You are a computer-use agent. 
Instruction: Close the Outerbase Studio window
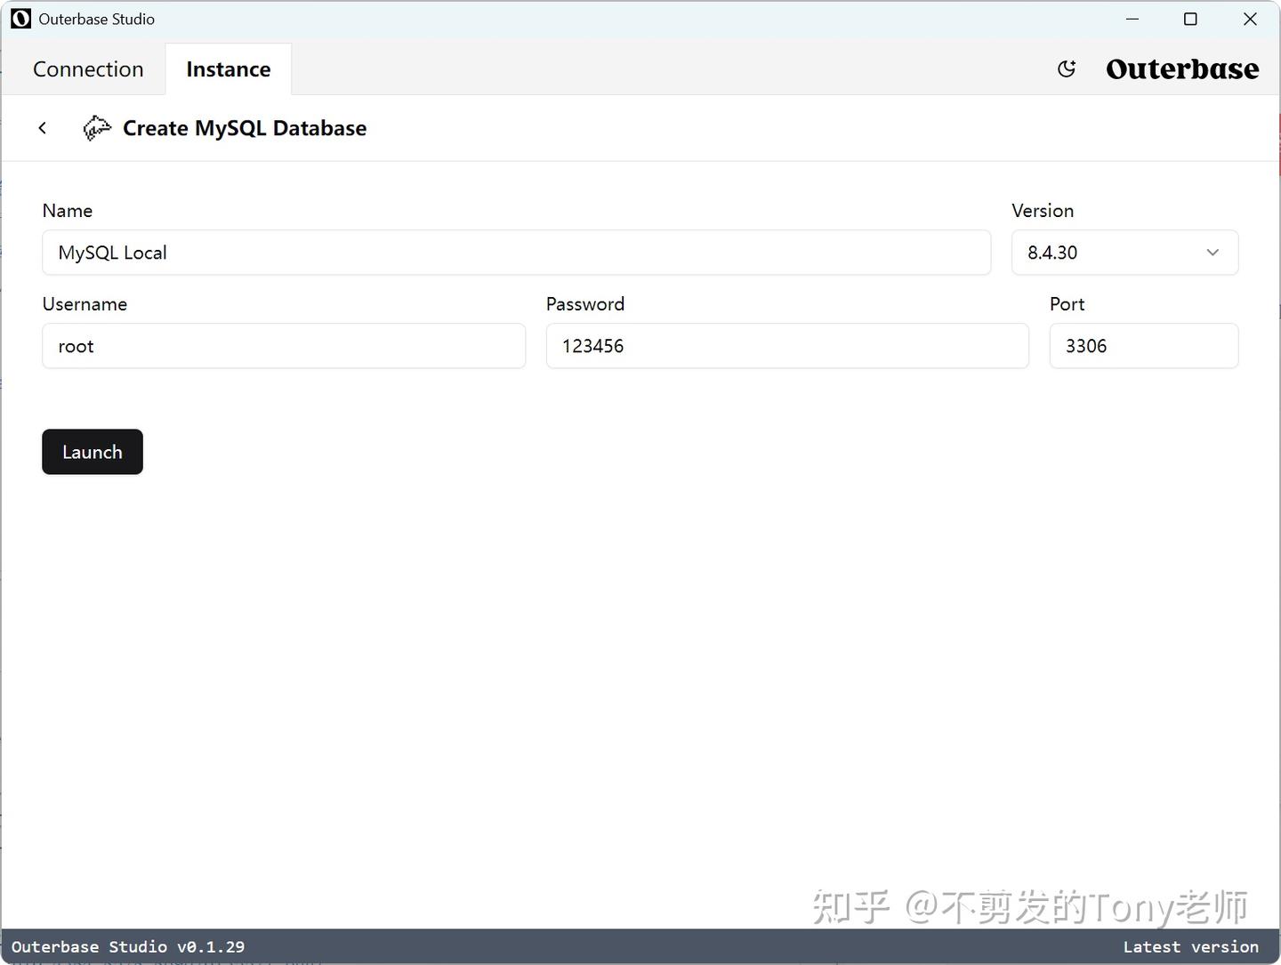click(1250, 19)
